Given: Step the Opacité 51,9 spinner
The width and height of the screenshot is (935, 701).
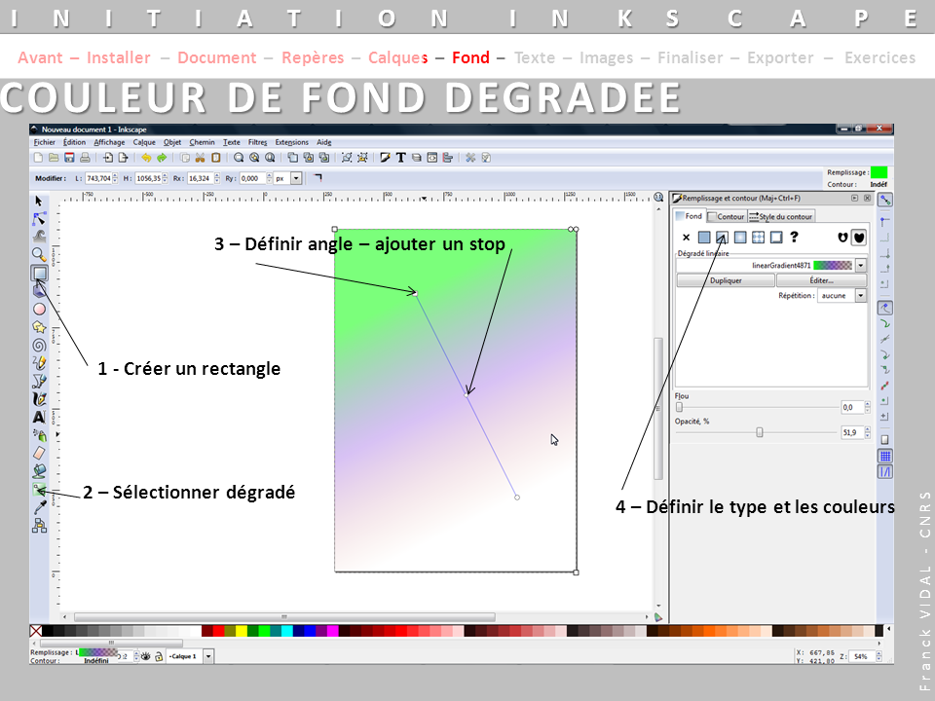Looking at the screenshot, I should pos(867,432).
